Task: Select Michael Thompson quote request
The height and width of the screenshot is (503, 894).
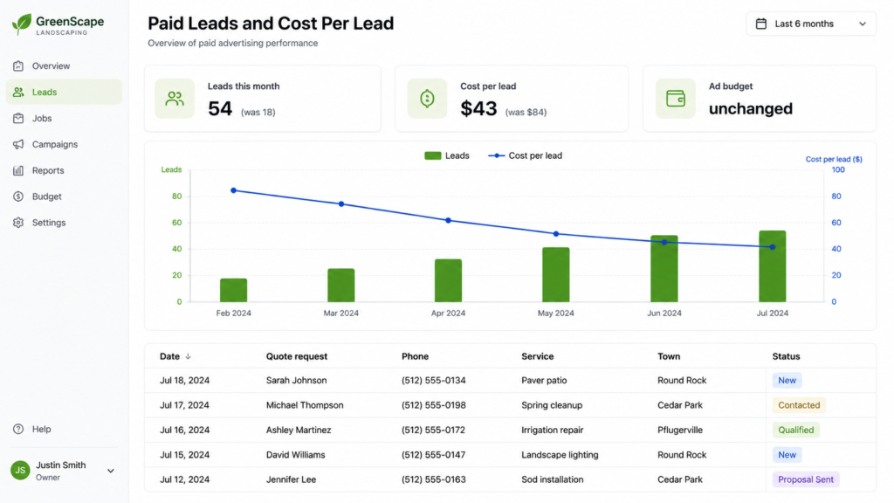Action: [x=305, y=405]
